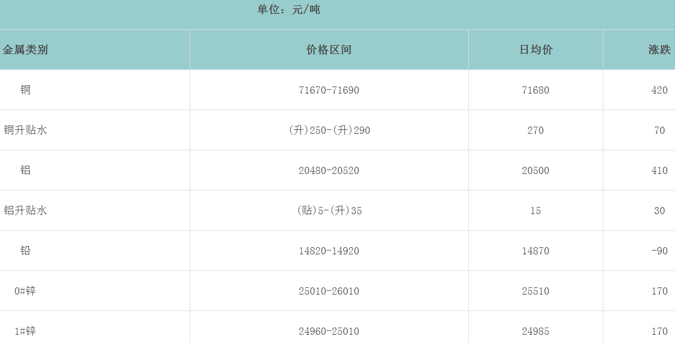Click copper daily average 71680
The height and width of the screenshot is (343, 675).
[x=536, y=90]
